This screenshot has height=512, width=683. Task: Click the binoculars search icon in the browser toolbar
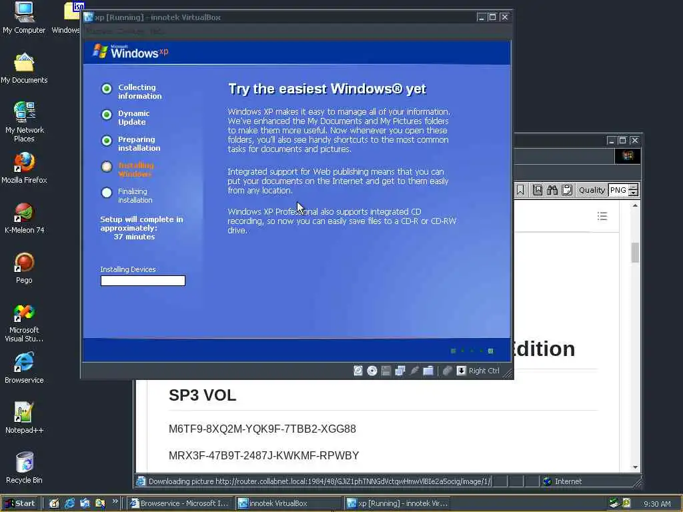[552, 190]
